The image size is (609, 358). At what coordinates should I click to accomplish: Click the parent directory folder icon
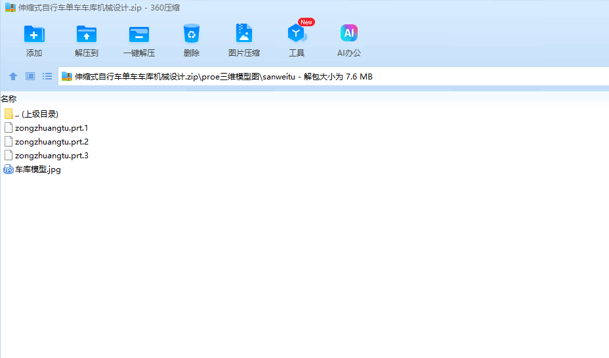point(9,114)
